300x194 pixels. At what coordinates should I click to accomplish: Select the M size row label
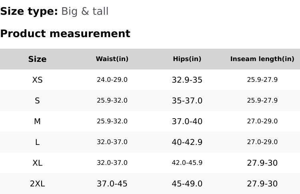click(37, 121)
